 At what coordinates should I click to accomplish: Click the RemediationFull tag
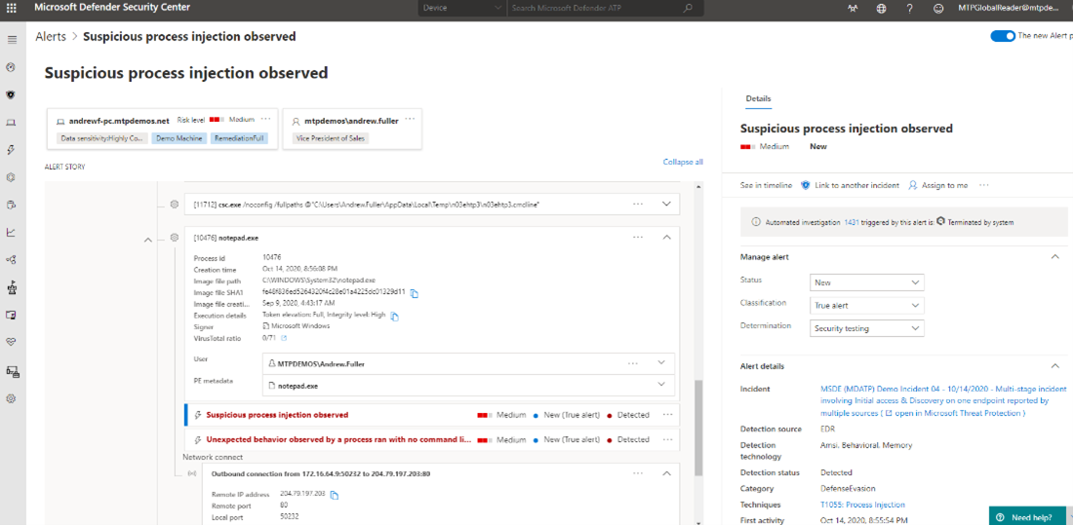(239, 138)
